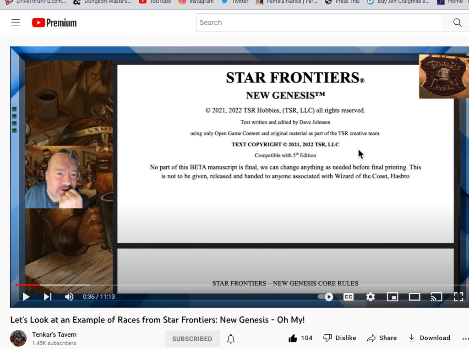Switch to theater mode
The image size is (469, 349).
pos(414,297)
